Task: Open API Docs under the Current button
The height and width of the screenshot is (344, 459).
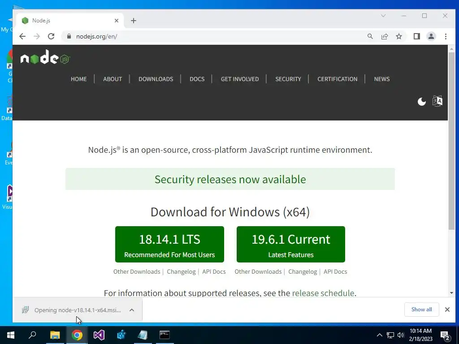Action: pyautogui.click(x=335, y=271)
